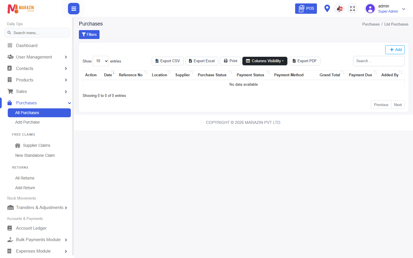Open Add Purchase page
The width and height of the screenshot is (413, 258).
click(x=28, y=122)
